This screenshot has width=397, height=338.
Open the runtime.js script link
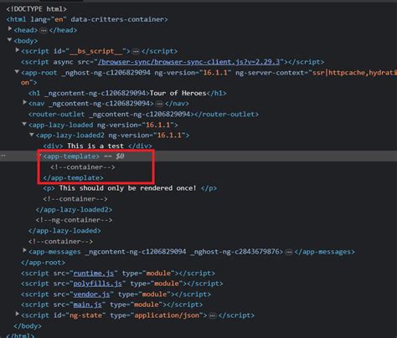(94, 273)
